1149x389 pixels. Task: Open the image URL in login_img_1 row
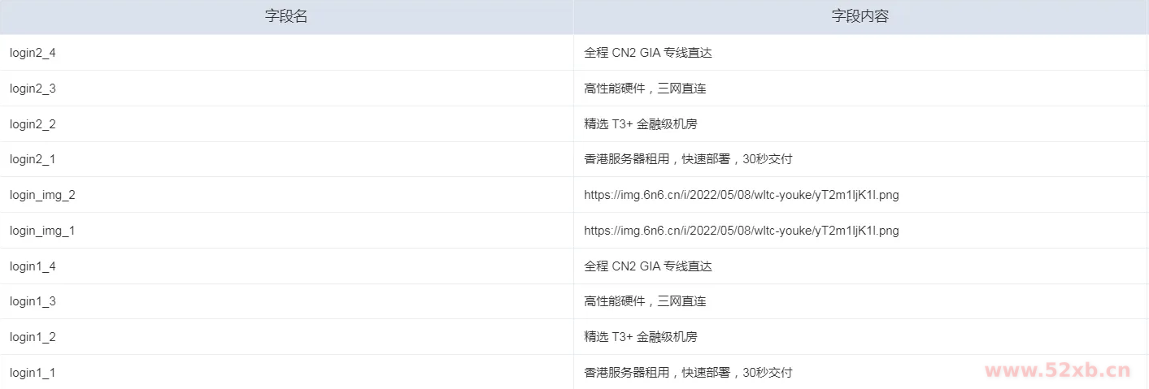coord(741,231)
